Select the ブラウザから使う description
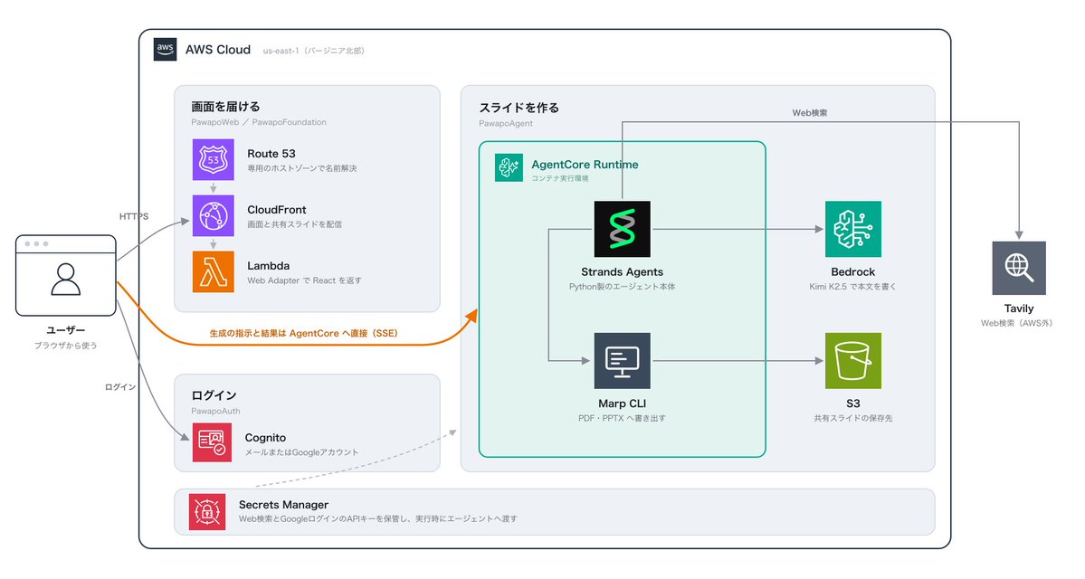Image resolution: width=1085 pixels, height=579 pixels. [66, 346]
